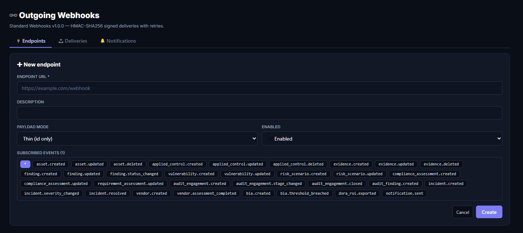Enable compliance_assessment.created event
The height and width of the screenshot is (233, 523).
point(424,174)
